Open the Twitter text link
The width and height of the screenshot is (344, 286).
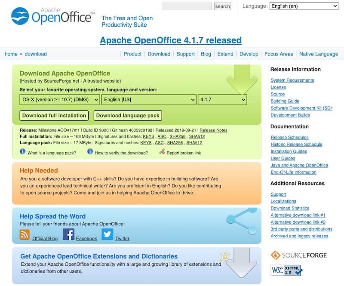pos(122,238)
